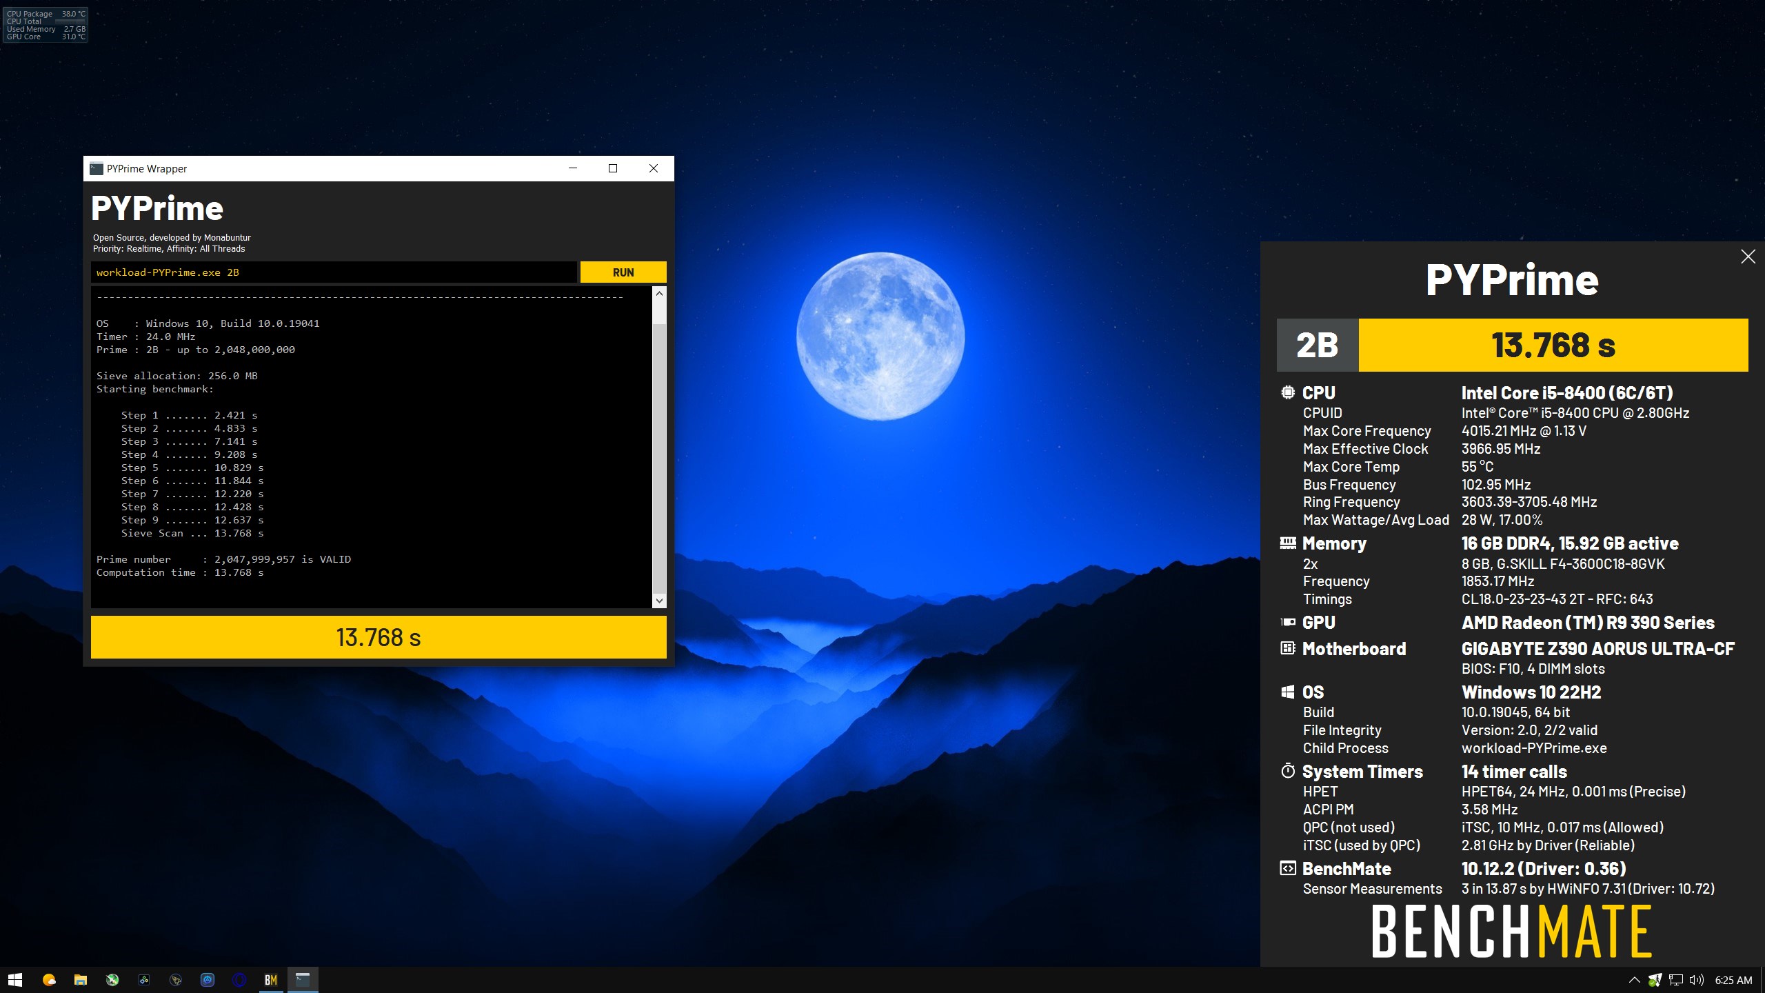Click the '28 W, 17.00%' wattage value

click(x=1502, y=520)
